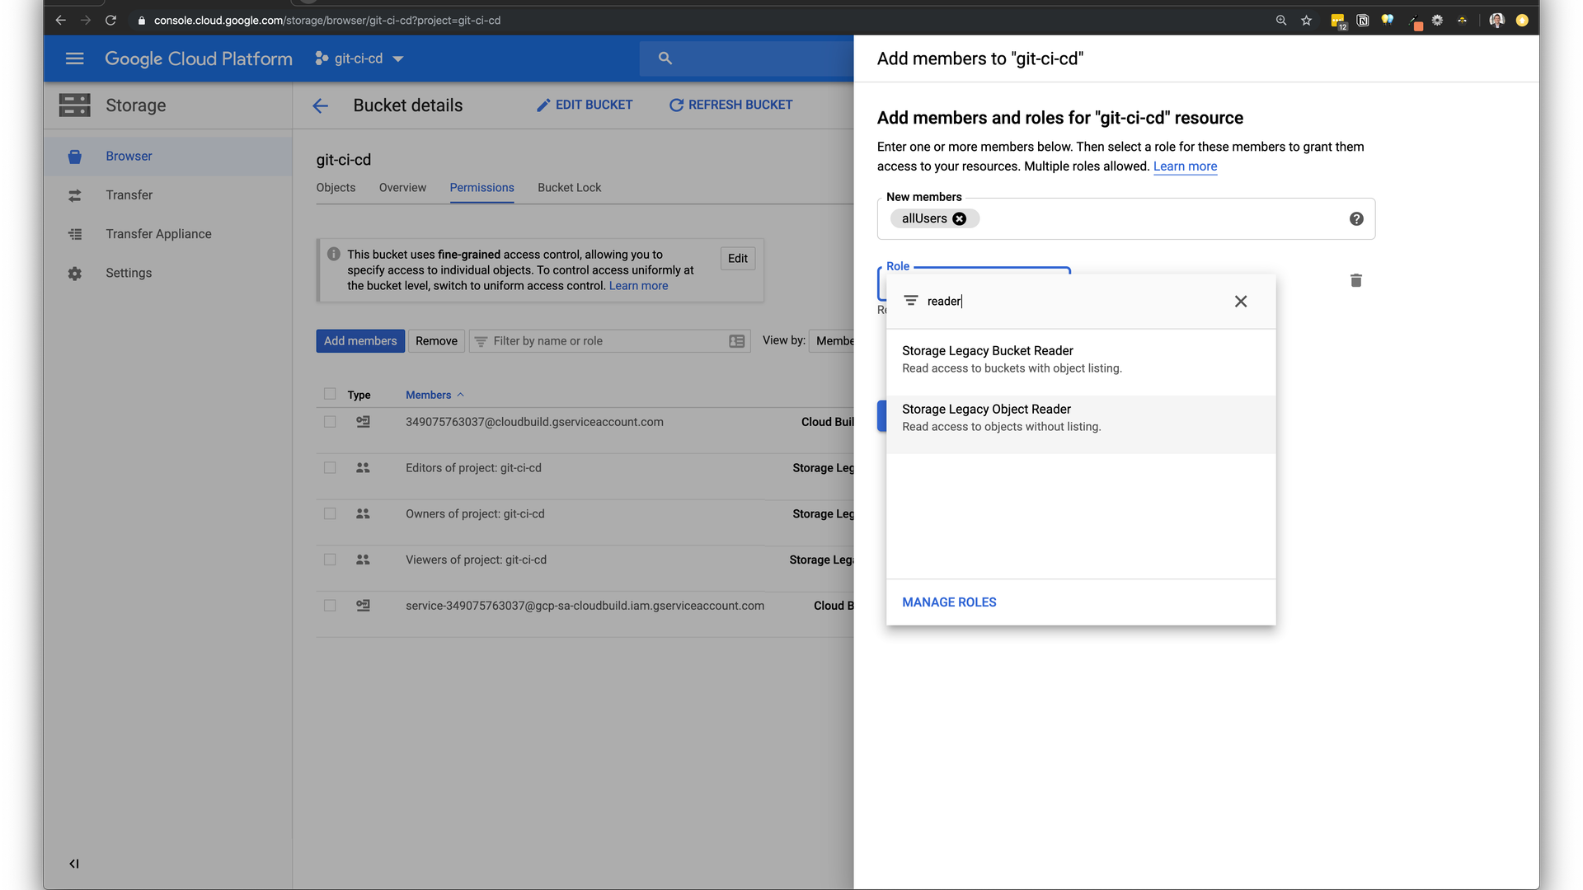Clear the reader role filter text

[x=1240, y=302]
